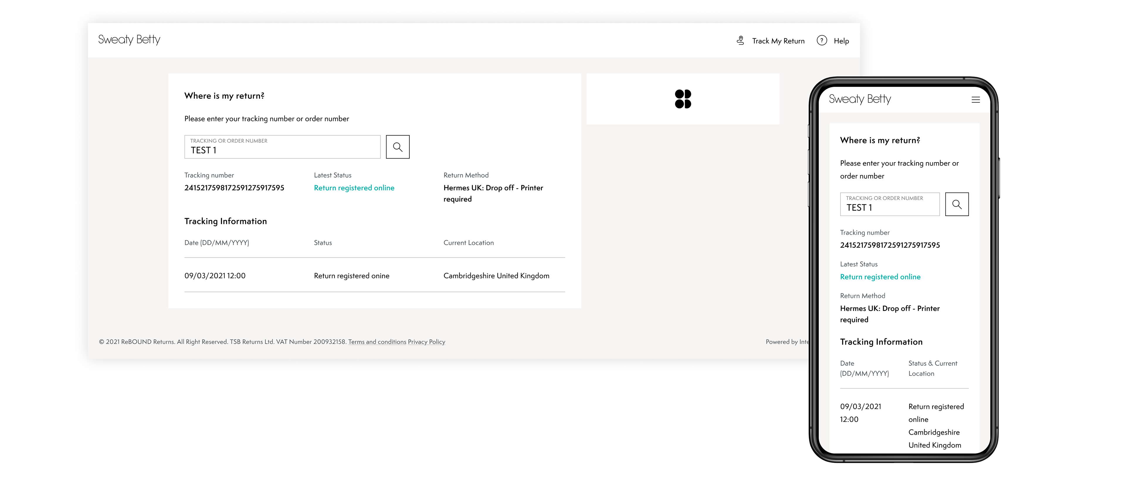The width and height of the screenshot is (1126, 498).
Task: Click desktop green Return registered online status
Action: (354, 188)
